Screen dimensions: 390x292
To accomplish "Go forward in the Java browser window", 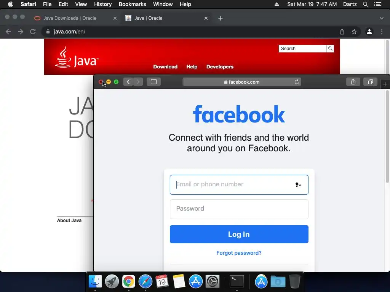I will [21, 32].
